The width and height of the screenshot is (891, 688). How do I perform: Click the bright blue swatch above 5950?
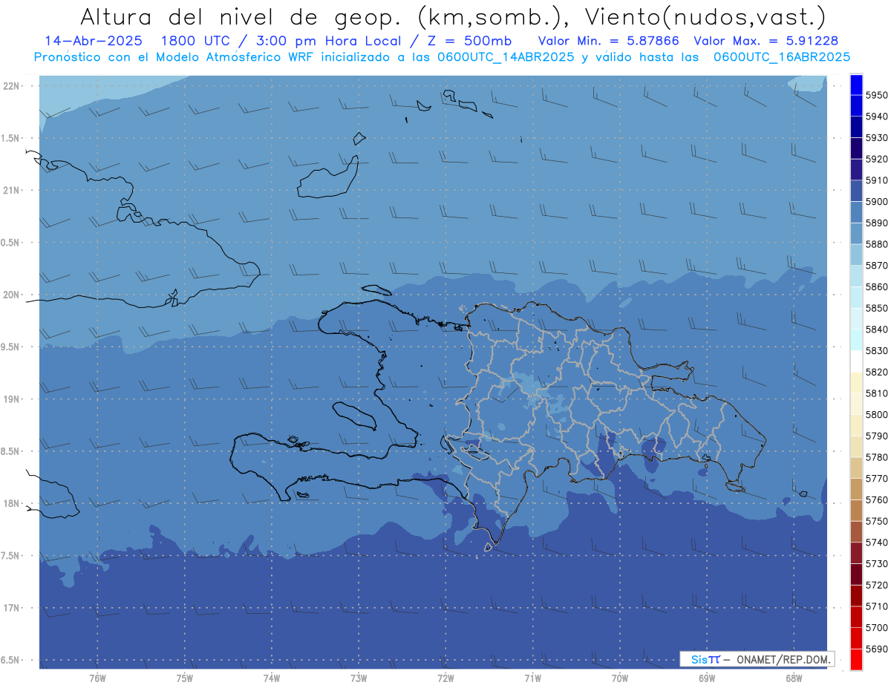(x=856, y=85)
